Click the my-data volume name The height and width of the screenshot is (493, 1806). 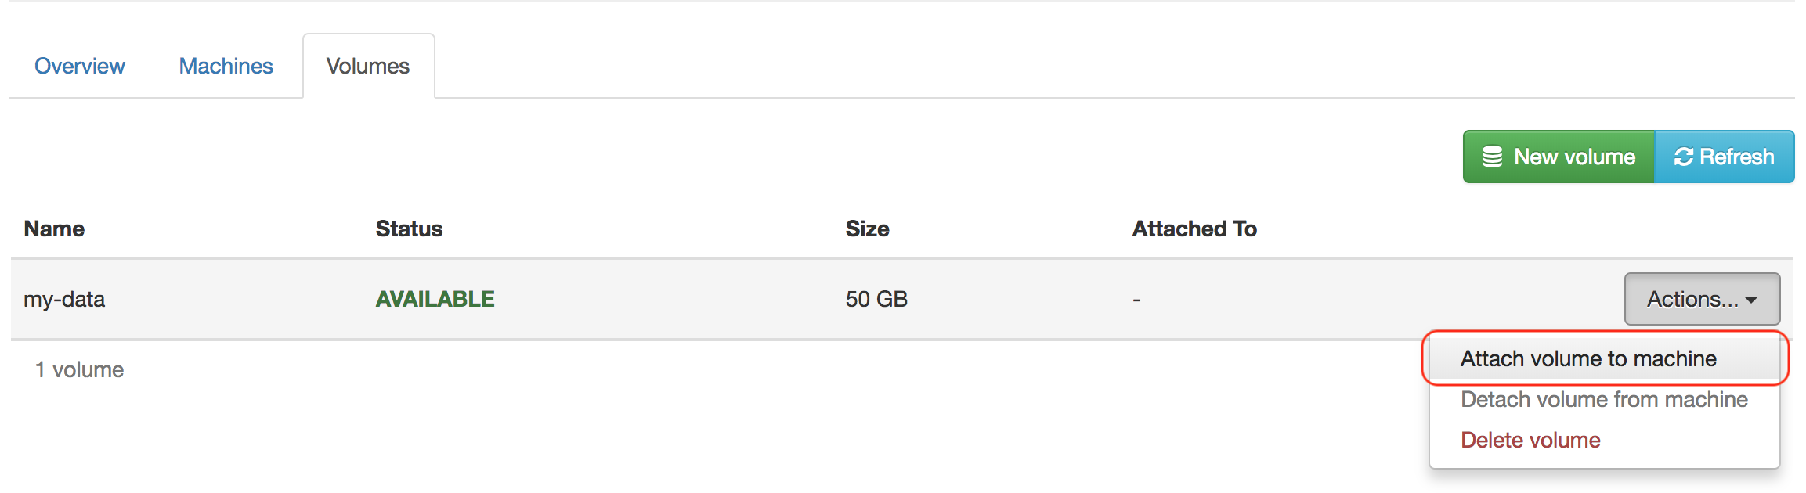click(x=64, y=299)
